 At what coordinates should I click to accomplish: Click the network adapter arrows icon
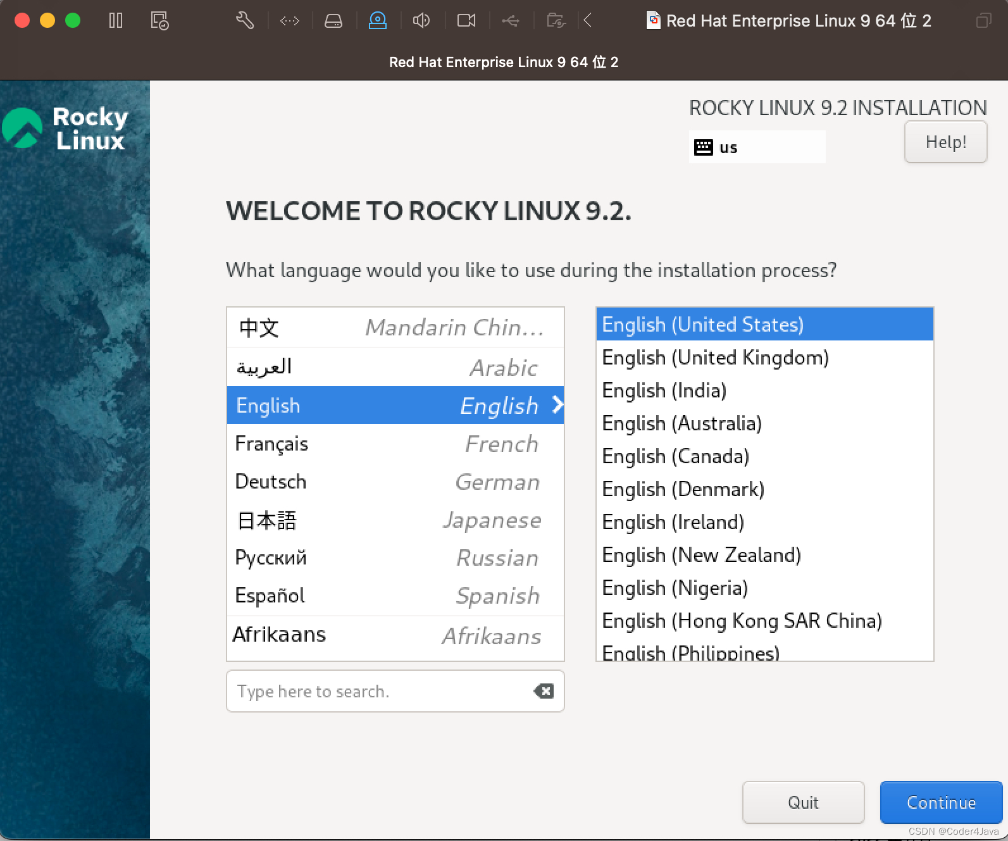[290, 21]
